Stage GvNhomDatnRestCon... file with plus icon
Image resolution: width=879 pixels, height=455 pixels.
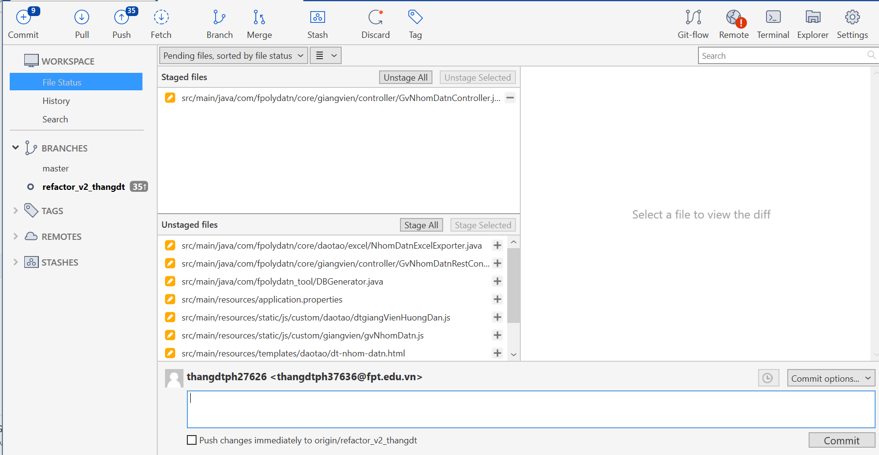coord(498,263)
